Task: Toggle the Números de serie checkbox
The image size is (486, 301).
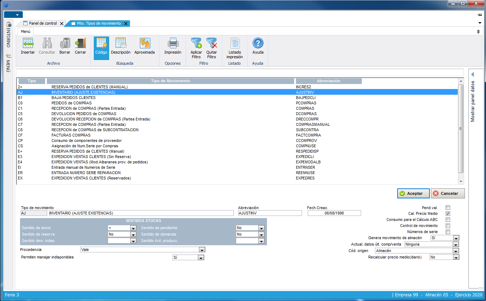Action: 448,232
